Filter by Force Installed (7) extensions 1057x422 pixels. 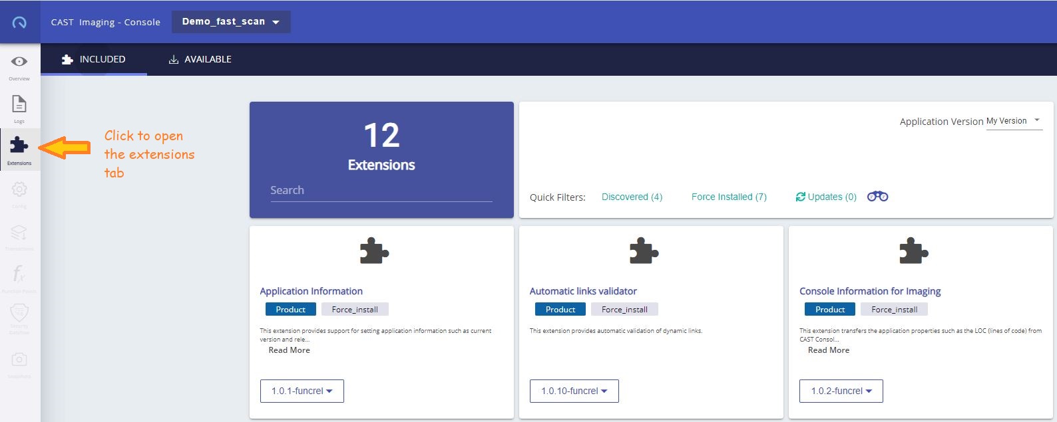point(729,197)
